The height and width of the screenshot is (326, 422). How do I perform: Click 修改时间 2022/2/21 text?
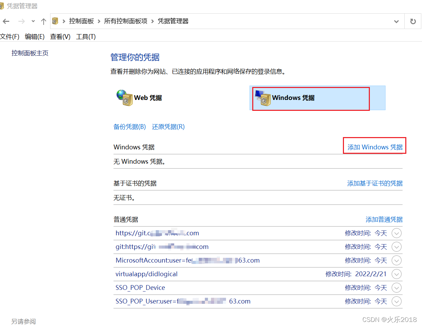(356, 274)
